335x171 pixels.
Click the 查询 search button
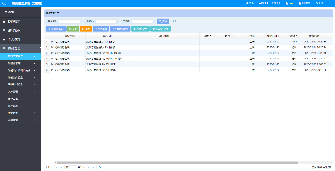coord(163,22)
